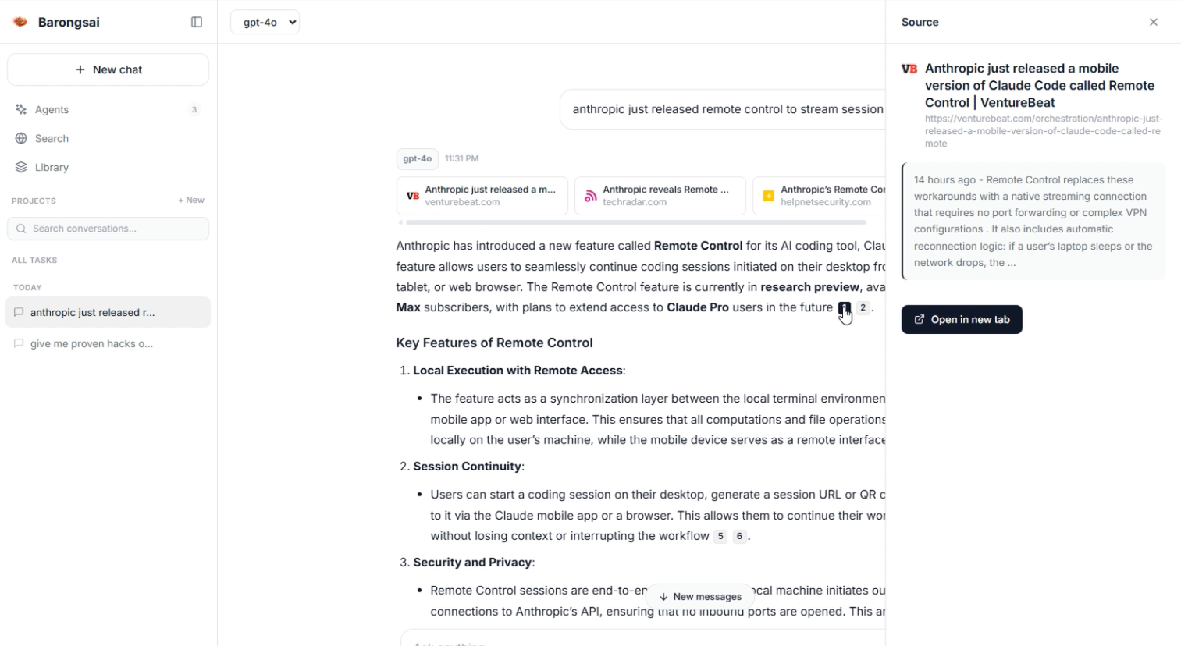Viewport: 1181px width, 646px height.
Task: Click the venturebeat.com URL in the Source panel
Action: pyautogui.click(x=1044, y=131)
